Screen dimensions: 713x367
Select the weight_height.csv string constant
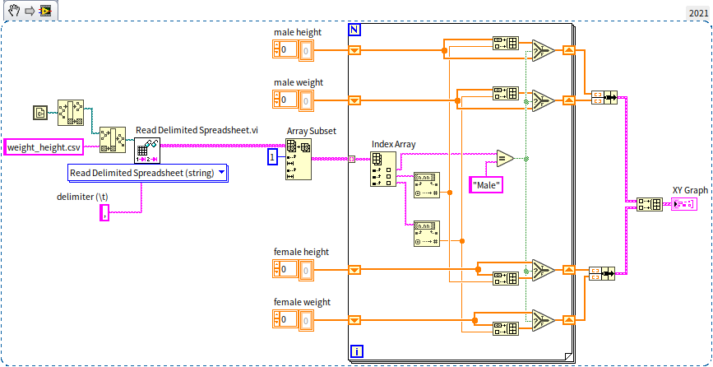(x=44, y=147)
